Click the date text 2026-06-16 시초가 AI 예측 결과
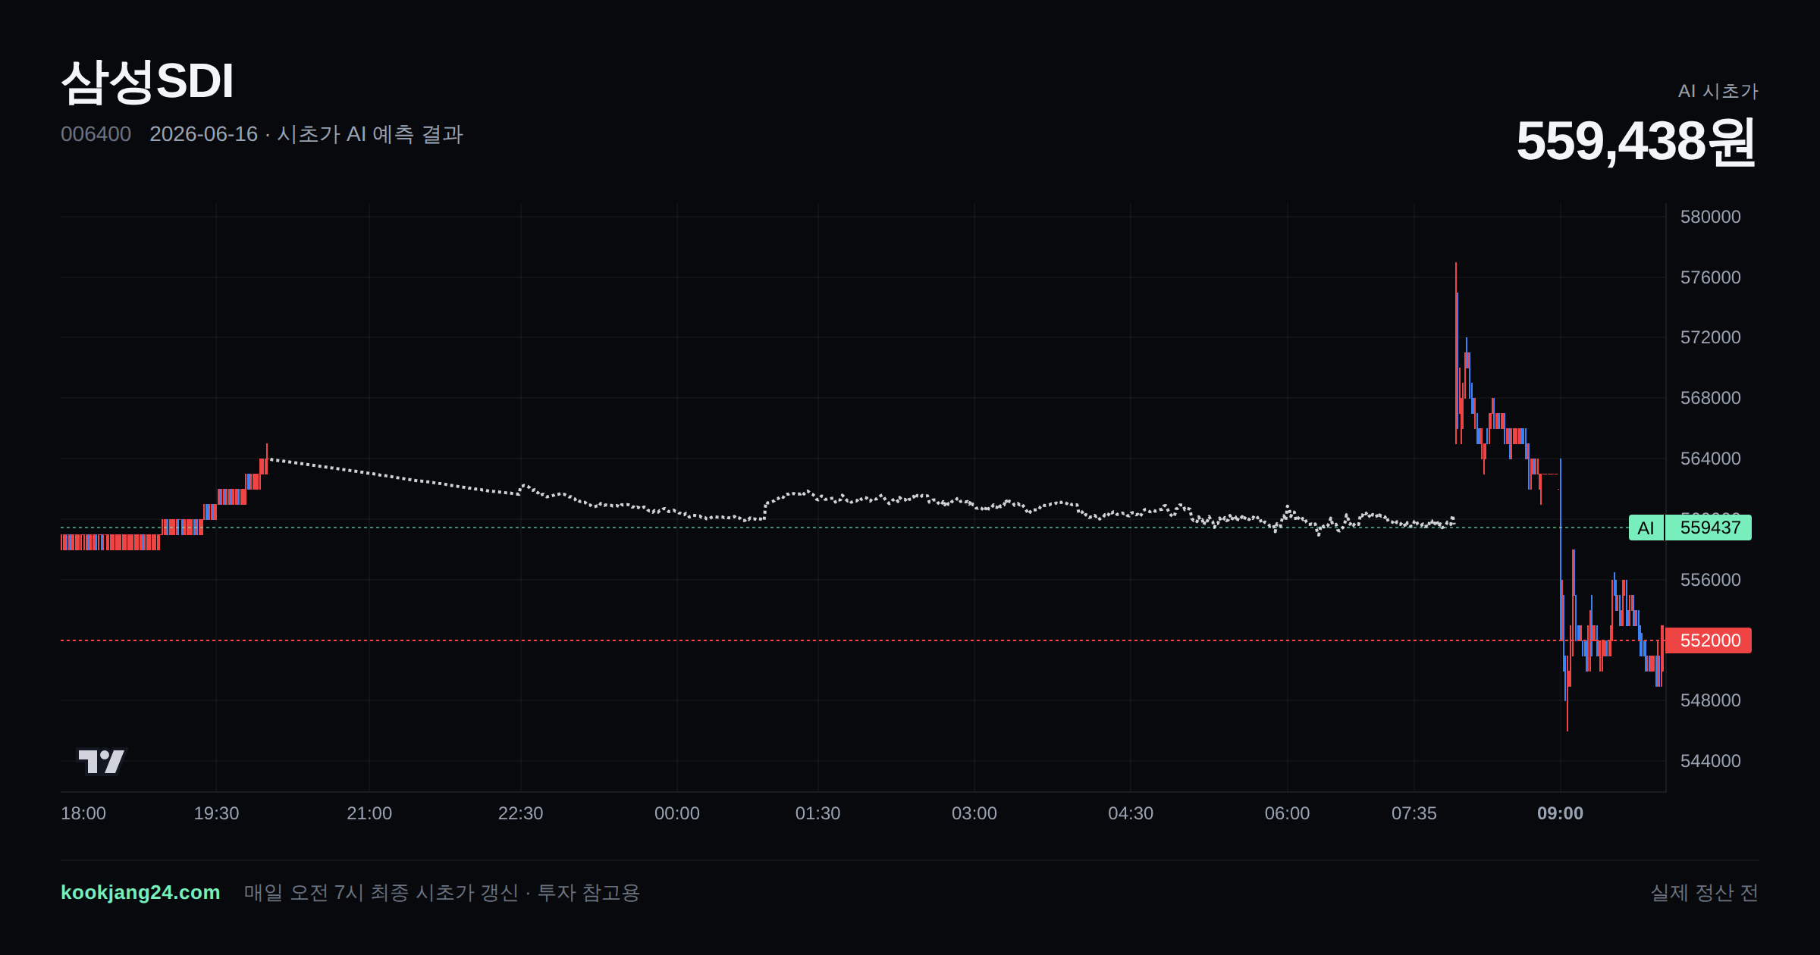The height and width of the screenshot is (955, 1820). (x=306, y=134)
